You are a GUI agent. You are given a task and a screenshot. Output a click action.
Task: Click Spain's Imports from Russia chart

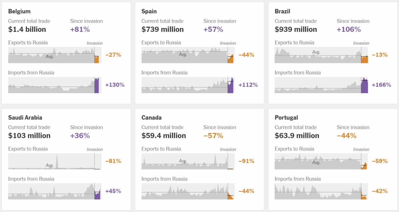[186, 85]
